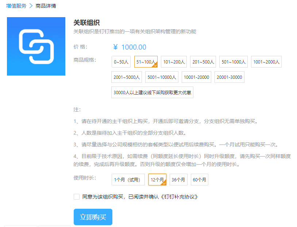Screen dimensions: 297x227
Task: Click the ¥ 1000.00 price value
Action: point(130,47)
